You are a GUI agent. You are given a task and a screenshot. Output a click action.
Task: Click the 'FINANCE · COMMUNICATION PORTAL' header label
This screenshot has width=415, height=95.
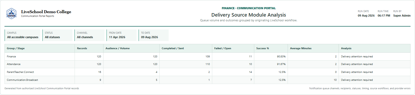pyautogui.click(x=248, y=8)
